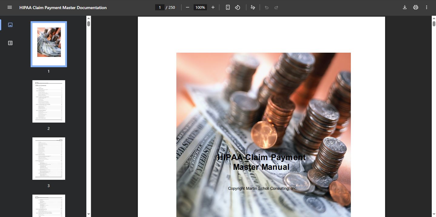Select the partially visible page 4 thumbnail
436x217 pixels.
click(49, 206)
